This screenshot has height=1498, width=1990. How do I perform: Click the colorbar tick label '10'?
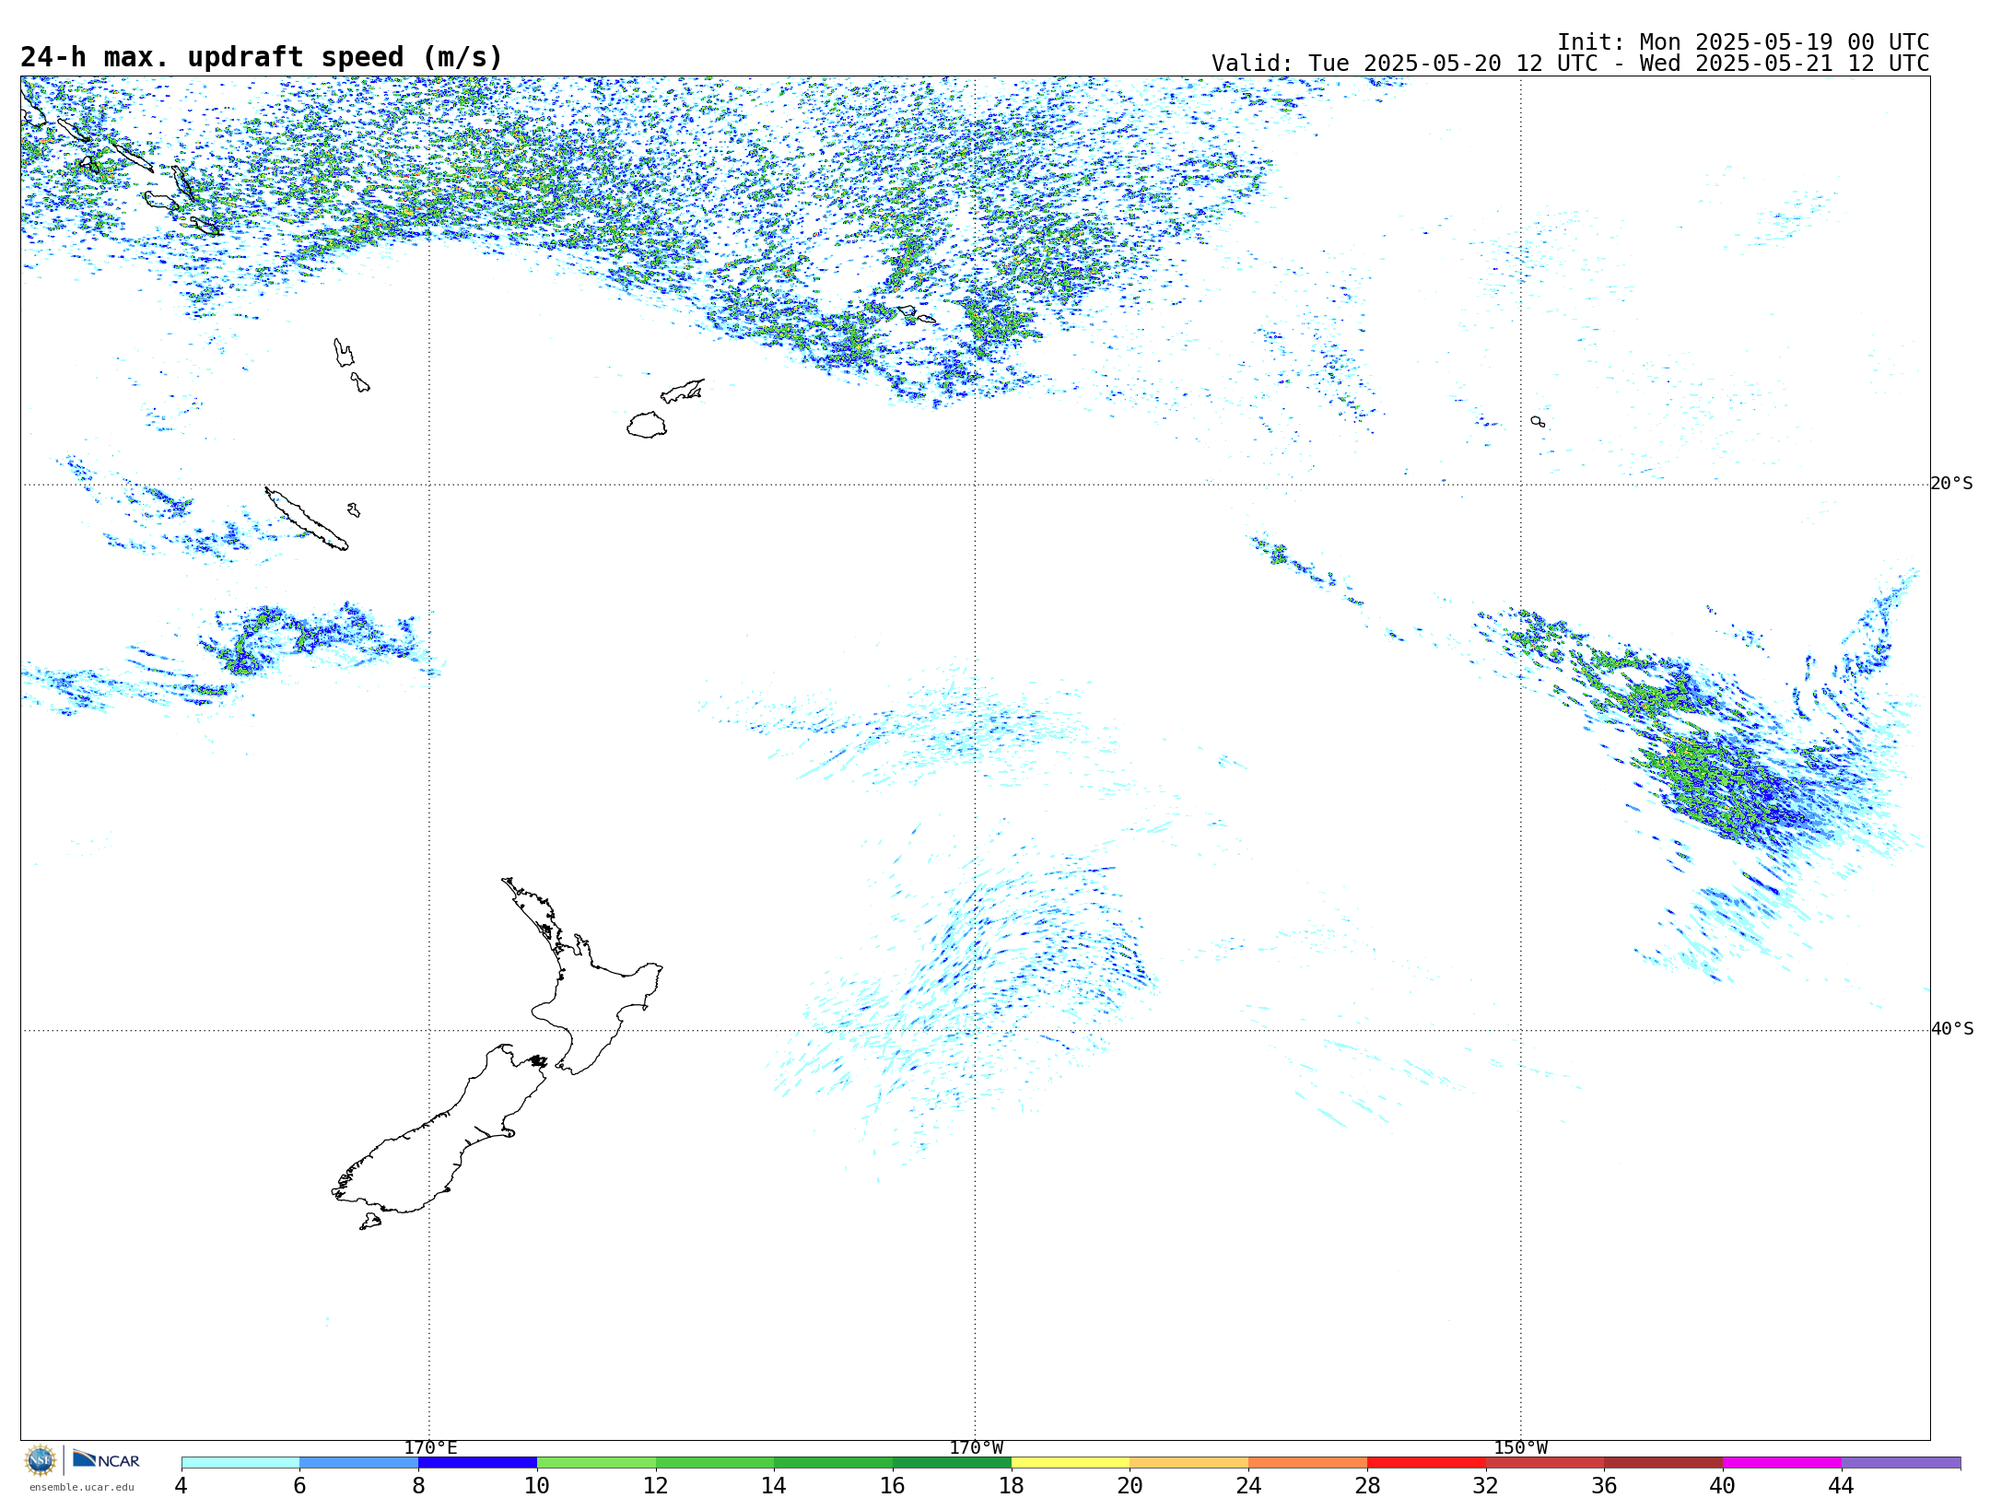pyautogui.click(x=537, y=1485)
